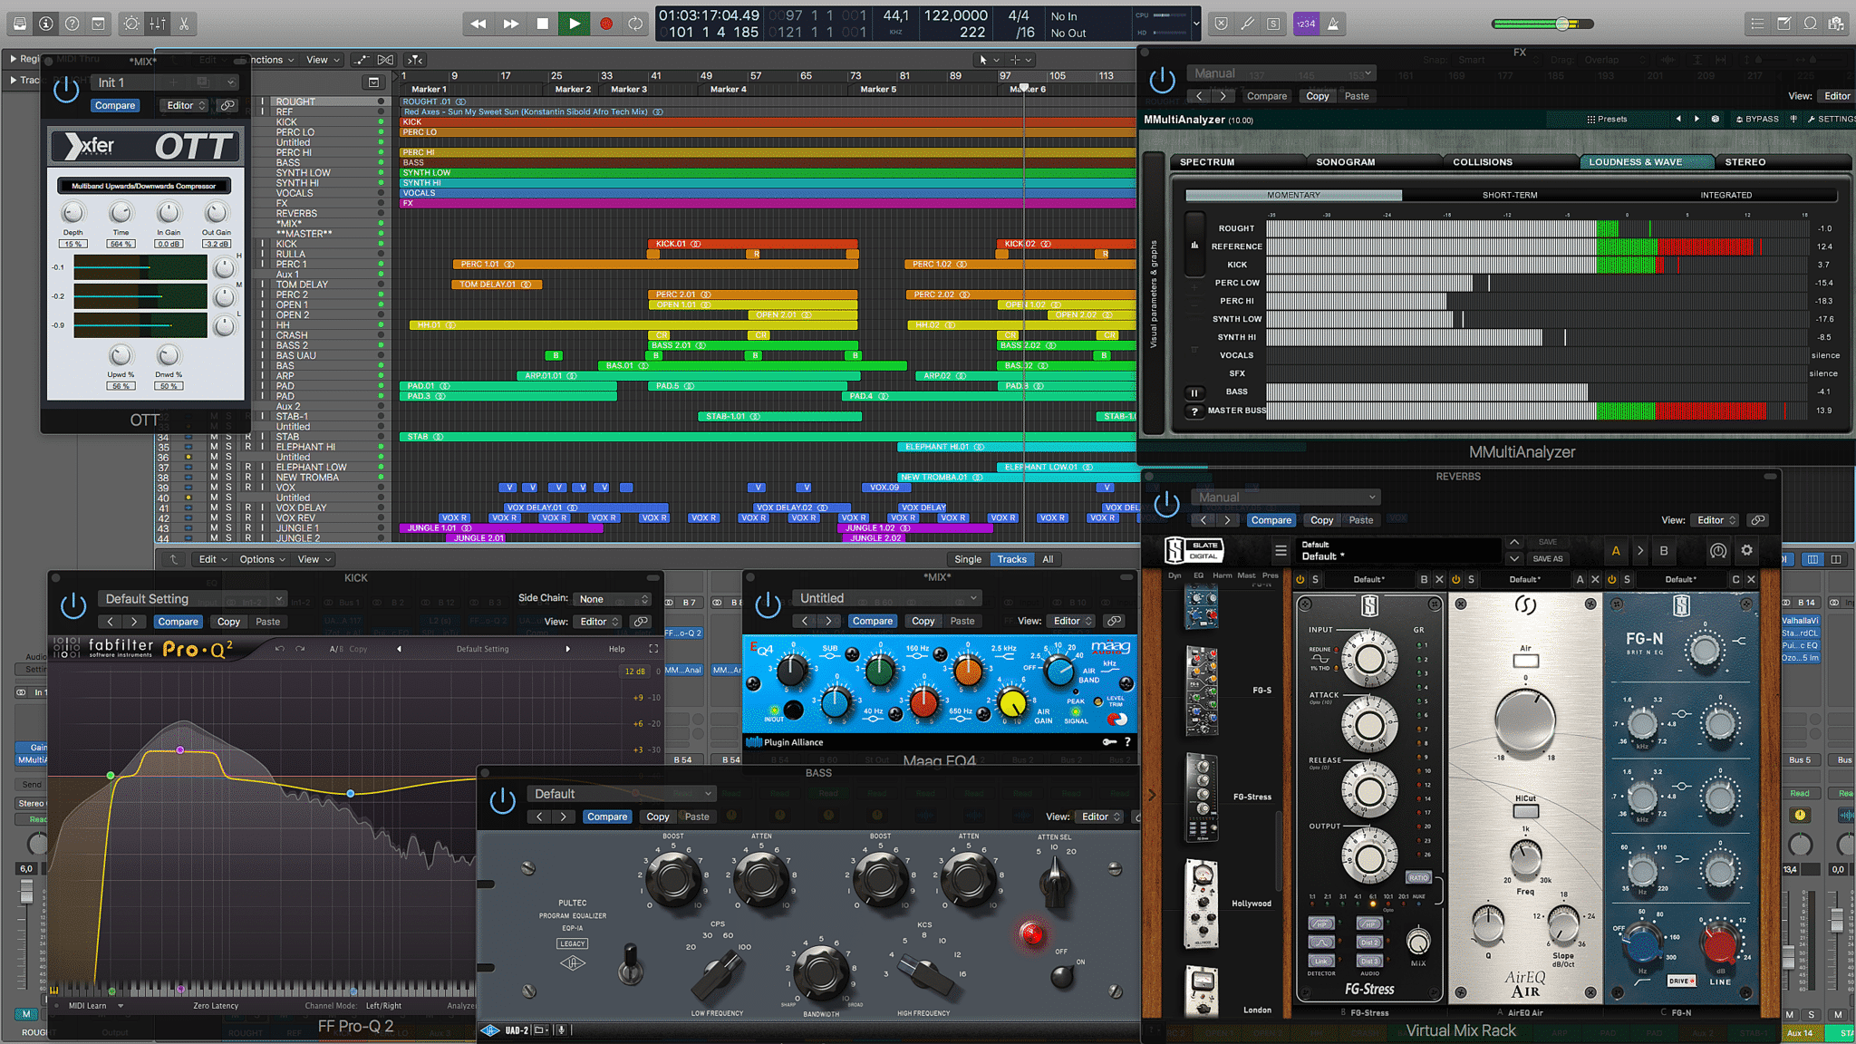
Task: Arm recording with the red Record button
Action: 606,24
